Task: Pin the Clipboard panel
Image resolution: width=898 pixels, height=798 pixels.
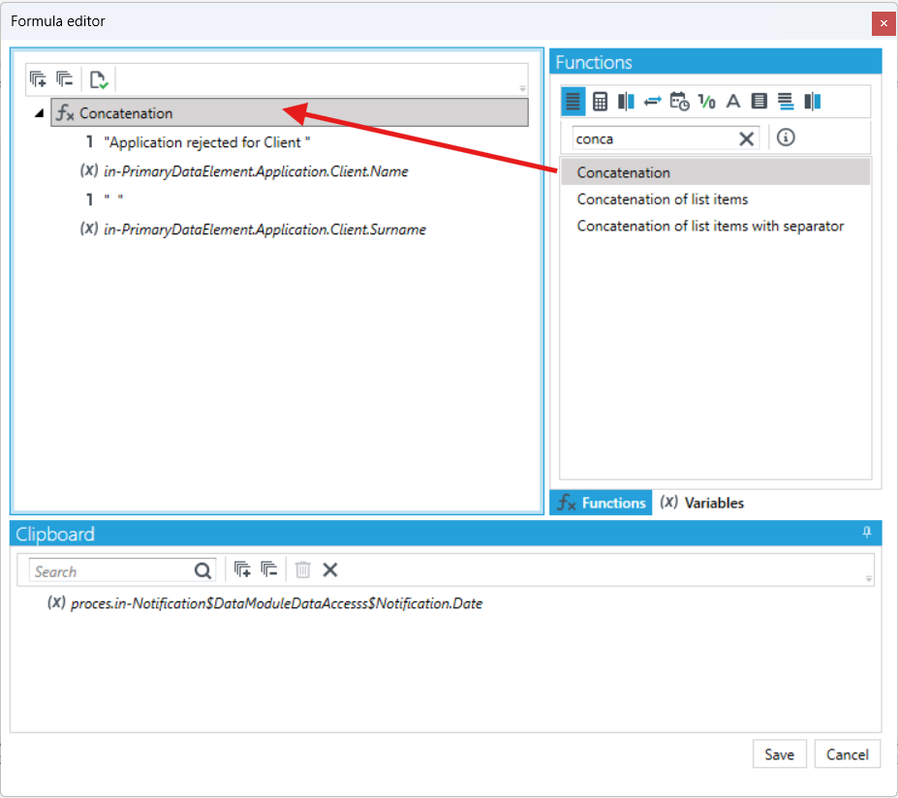Action: coord(867,533)
